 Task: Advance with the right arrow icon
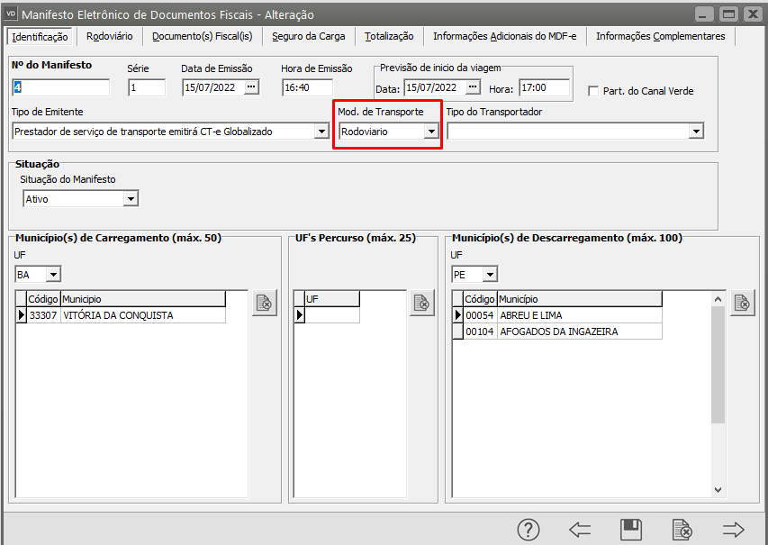pyautogui.click(x=734, y=530)
